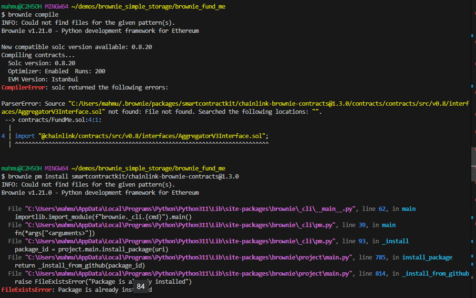The width and height of the screenshot is (476, 298).
Task: Click the blue line number '814'
Action: tap(381, 273)
